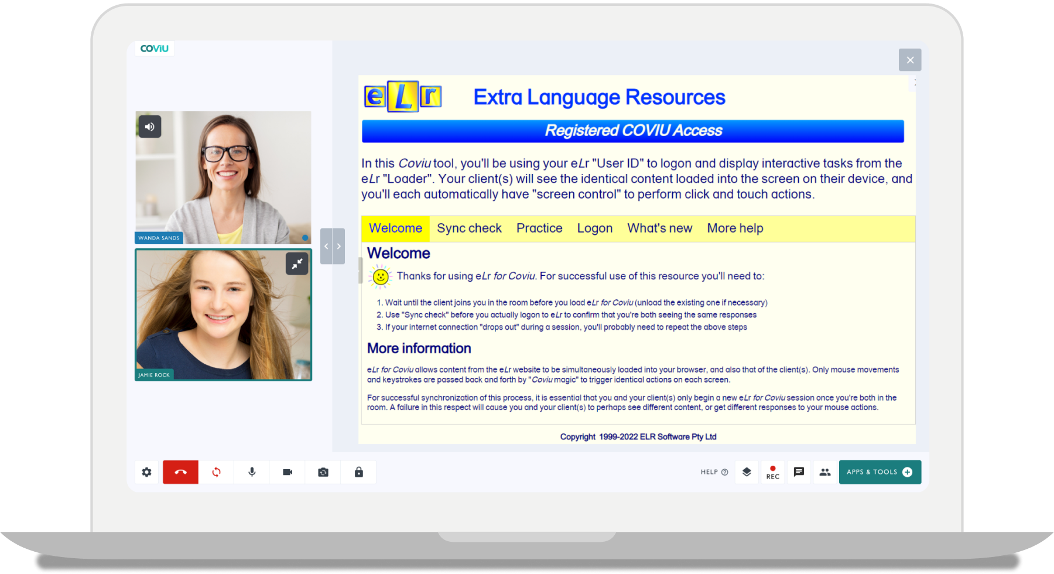
Task: Open the chat panel
Action: click(799, 472)
